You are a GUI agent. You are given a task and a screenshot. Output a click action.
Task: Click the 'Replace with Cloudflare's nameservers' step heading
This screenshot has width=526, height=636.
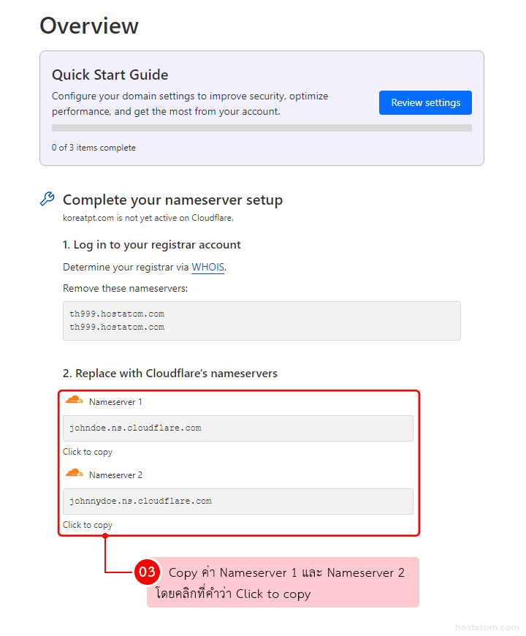point(170,374)
